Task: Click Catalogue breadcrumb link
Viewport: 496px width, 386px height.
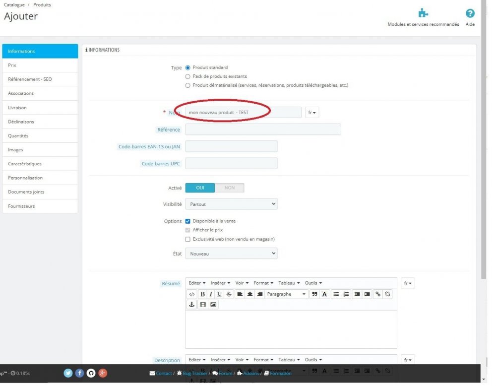Action: point(14,5)
